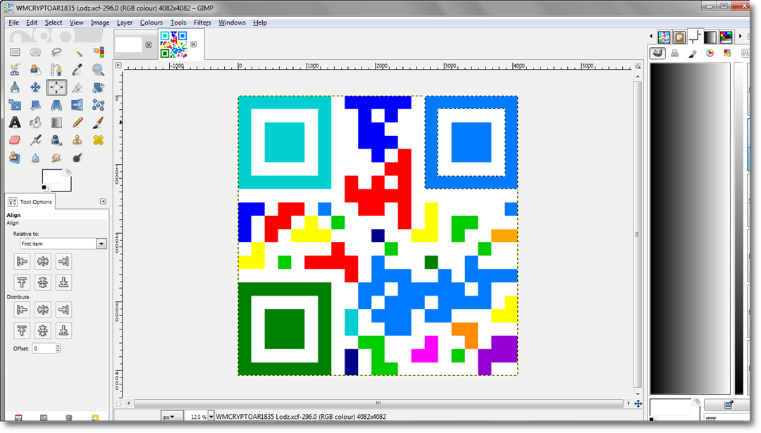The height and width of the screenshot is (433, 761).
Task: Select the Fuzzy Select magic wand tool
Action: coord(78,52)
